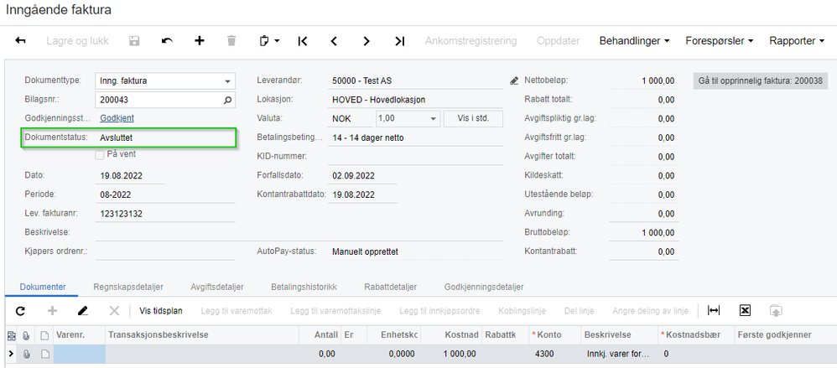Click the Varenr. cell in the row

click(x=80, y=354)
